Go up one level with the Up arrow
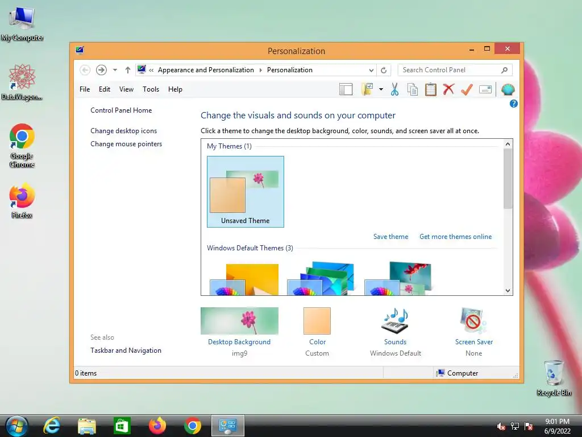 click(x=128, y=70)
